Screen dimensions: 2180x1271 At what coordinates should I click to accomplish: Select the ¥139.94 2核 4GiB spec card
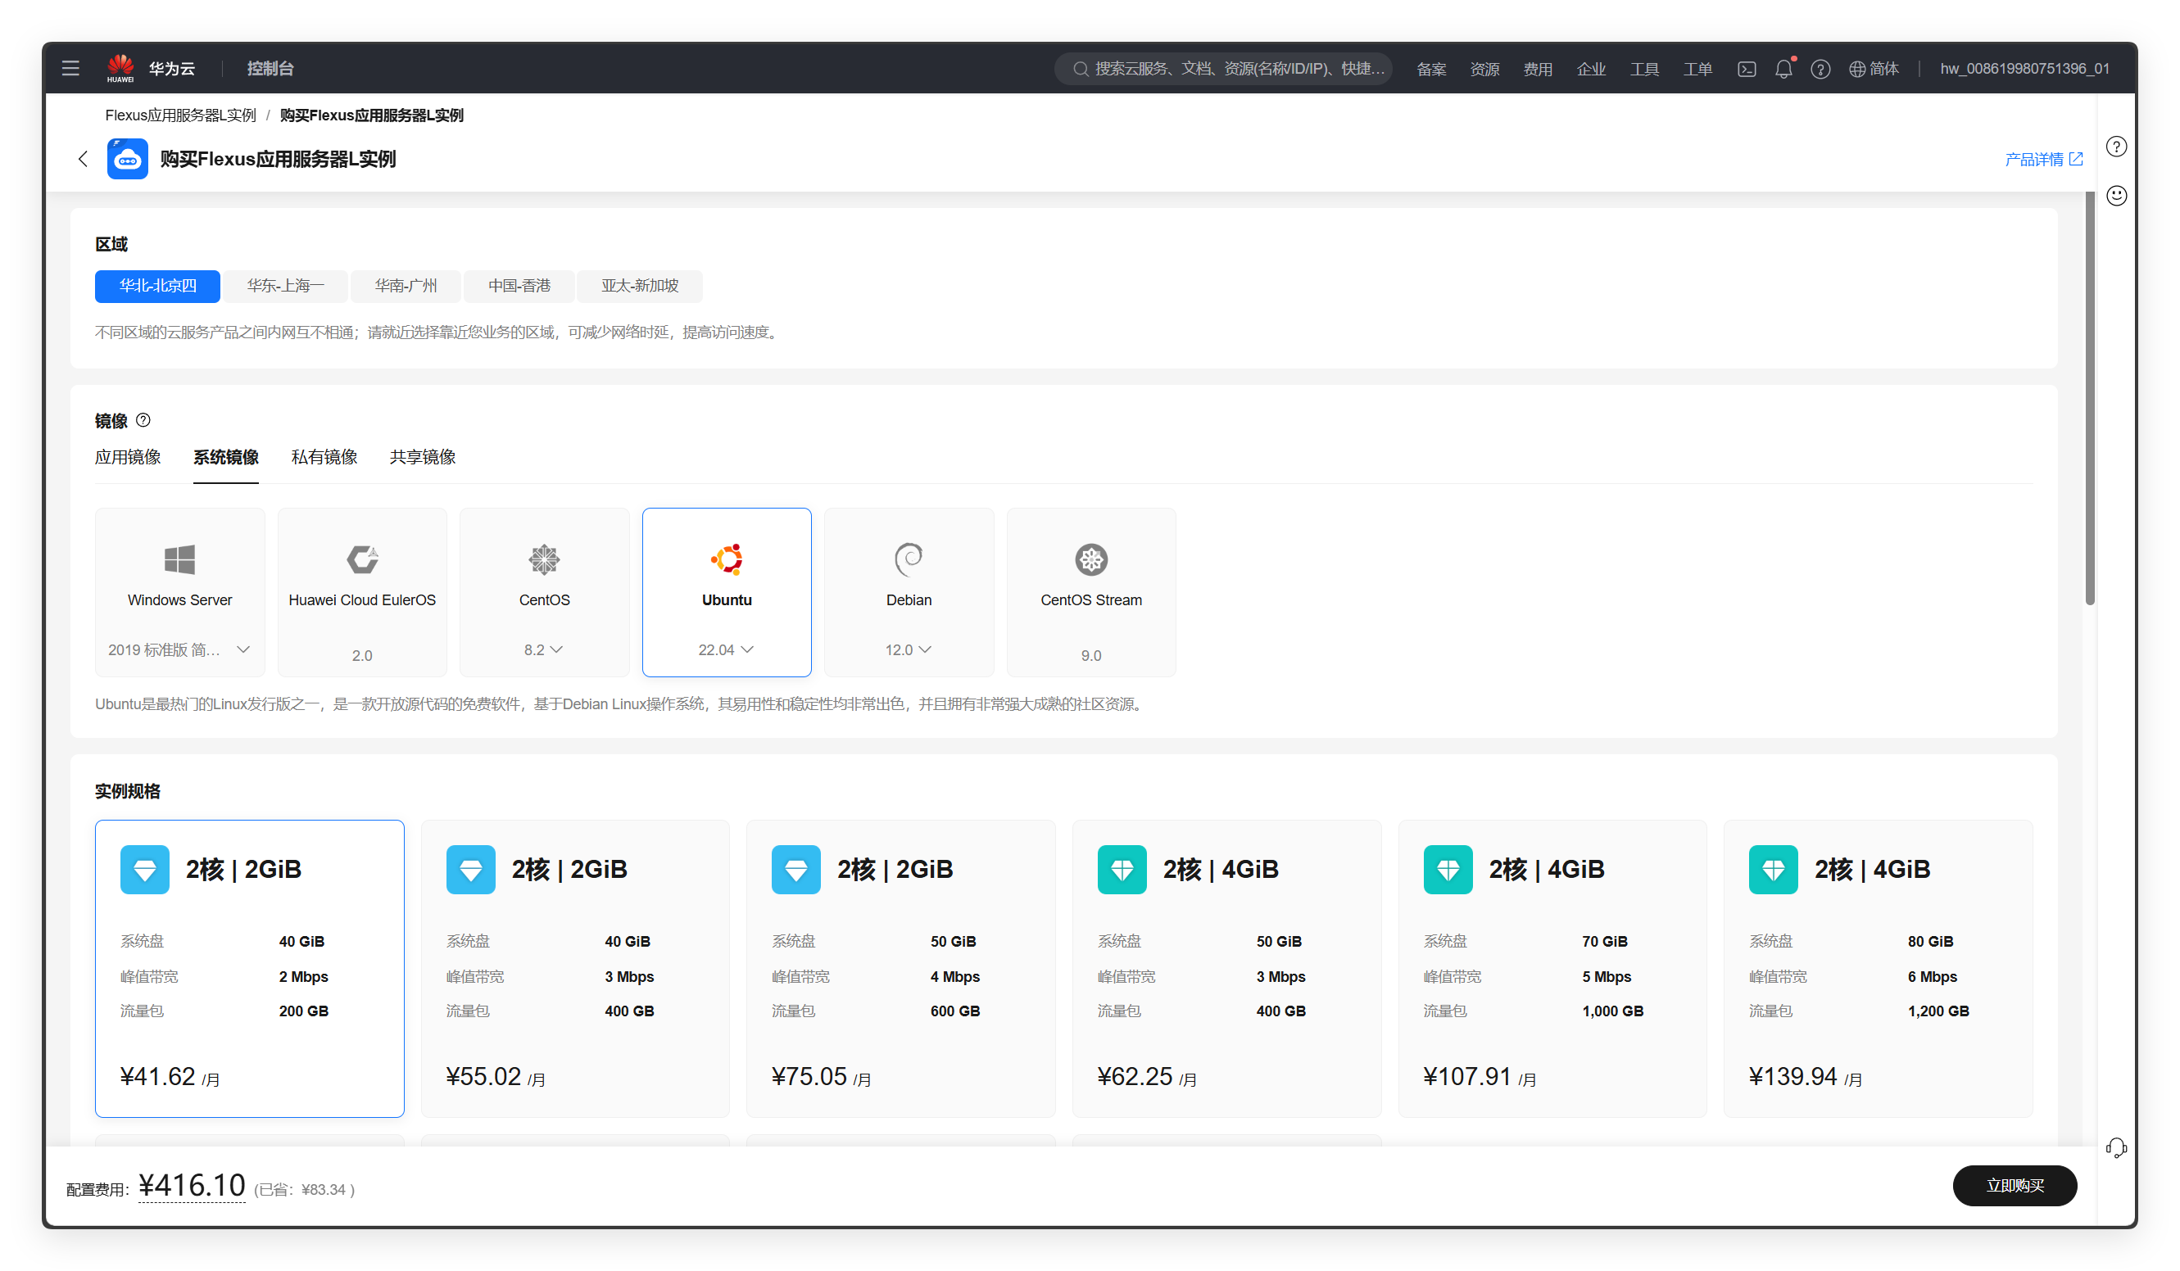point(1878,968)
